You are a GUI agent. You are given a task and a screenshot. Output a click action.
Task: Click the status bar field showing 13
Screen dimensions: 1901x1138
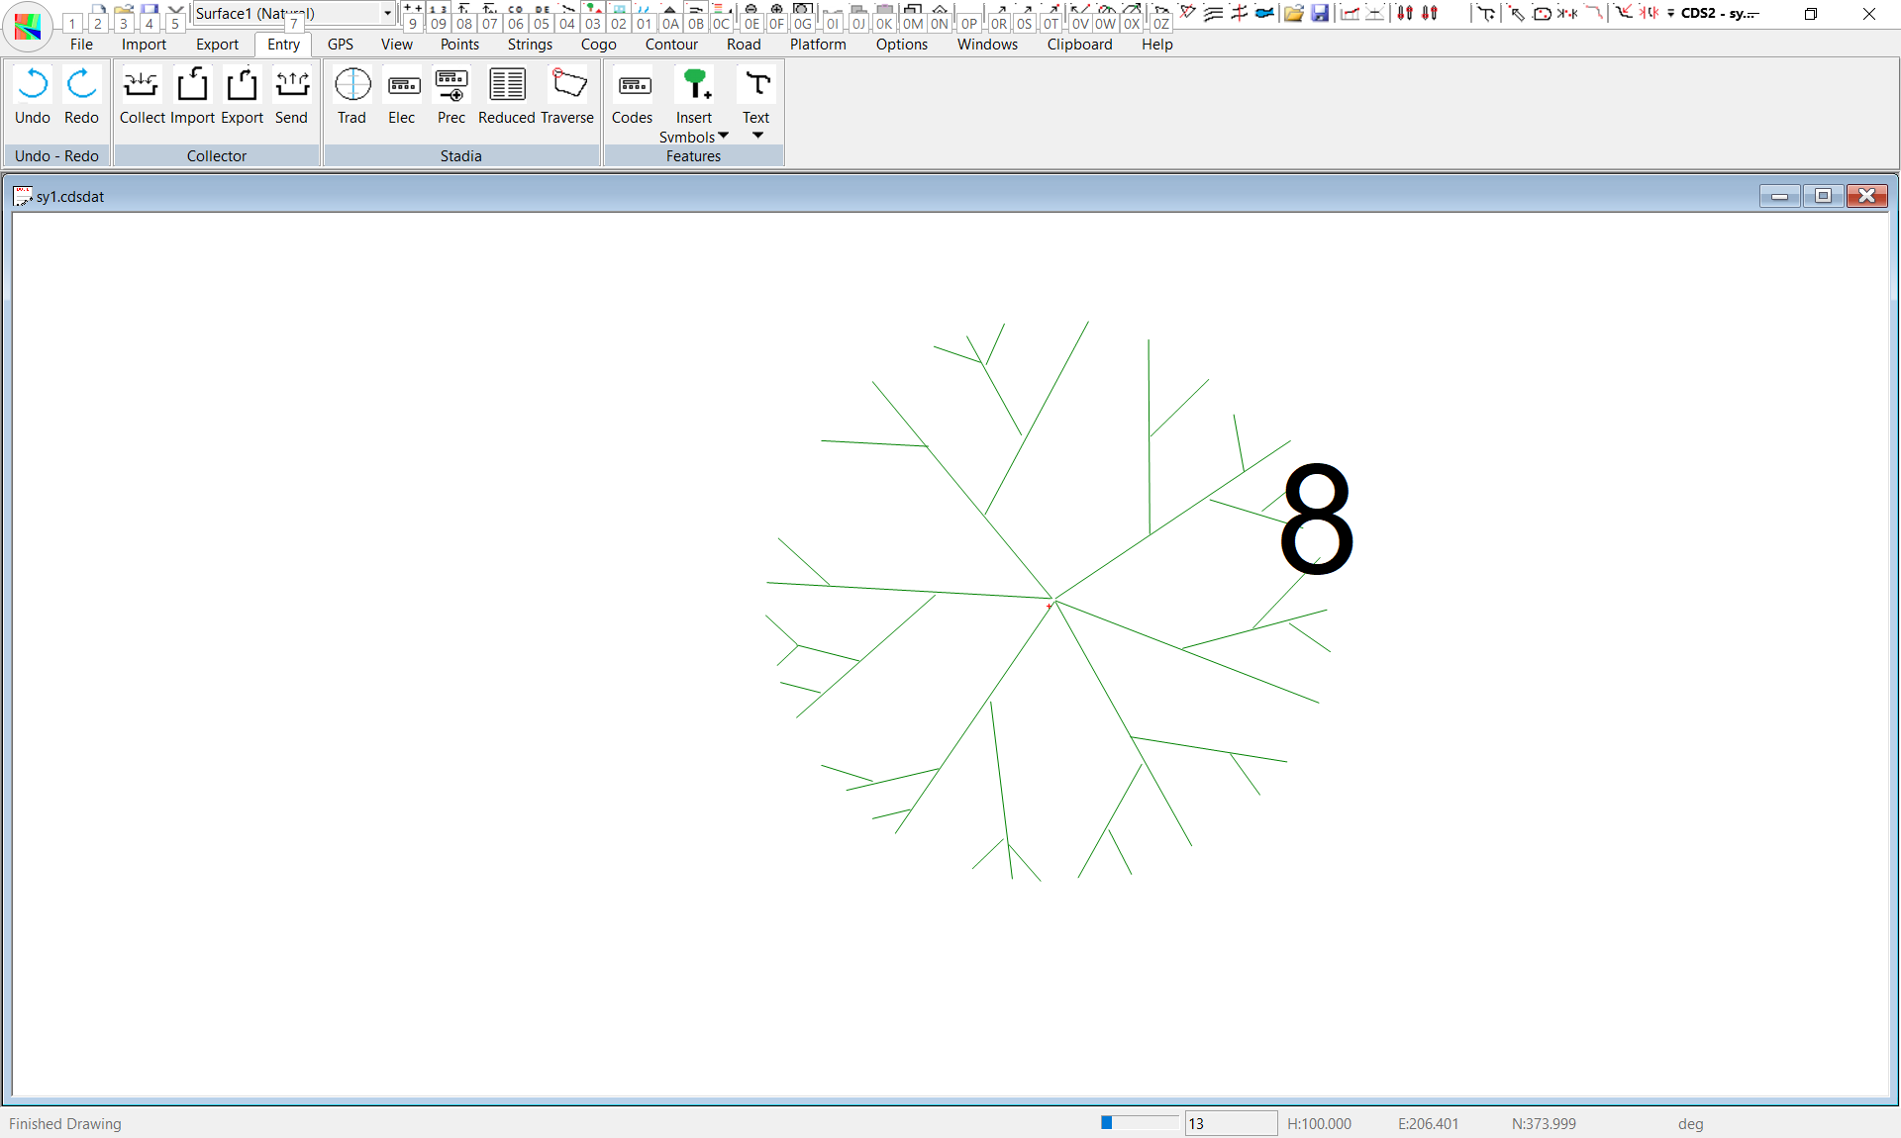click(1230, 1123)
